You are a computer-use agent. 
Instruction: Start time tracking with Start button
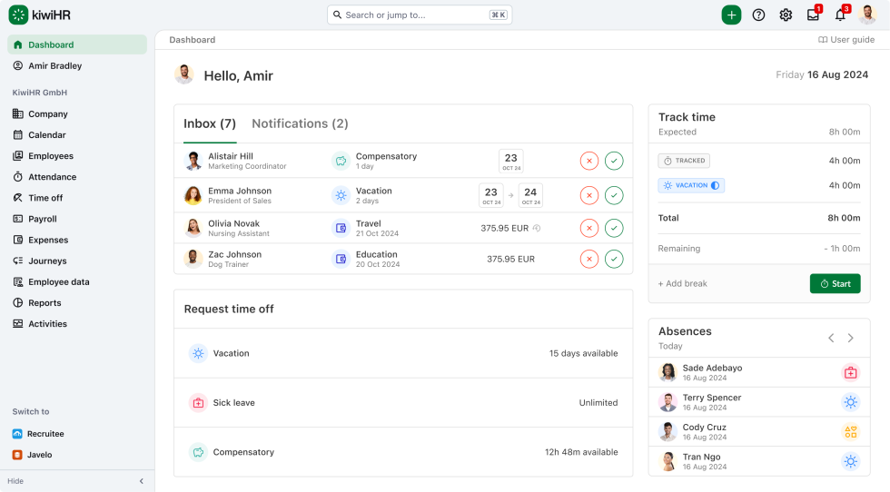click(835, 283)
